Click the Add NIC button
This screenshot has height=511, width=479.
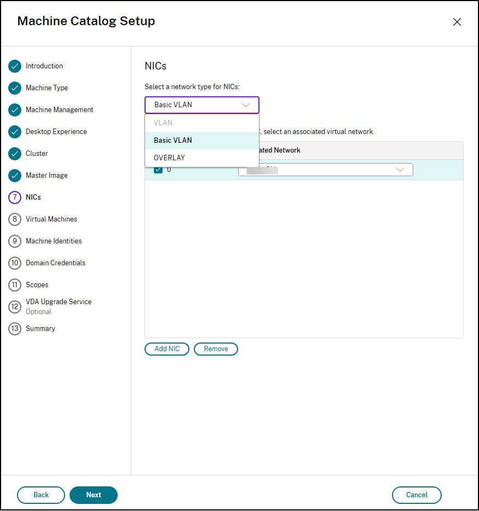[166, 349]
